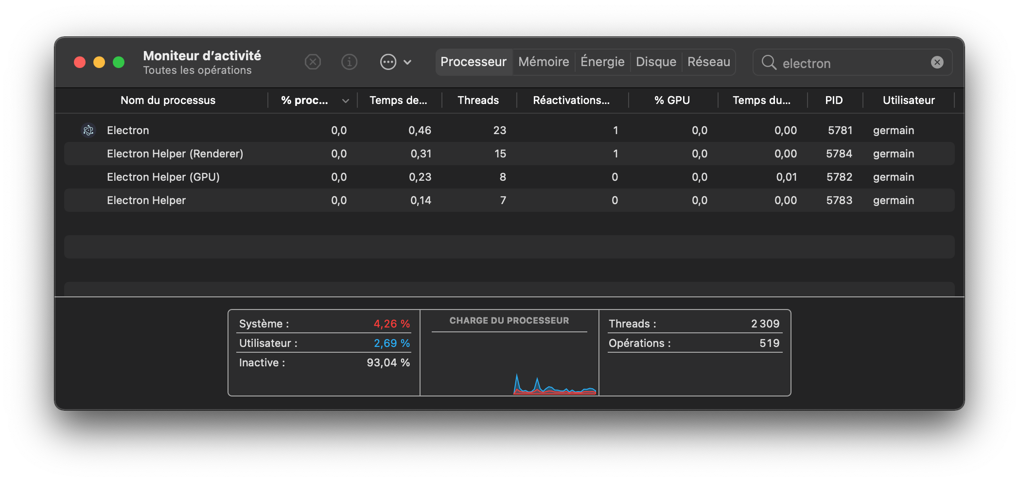Click PID 5784 cell

839,154
